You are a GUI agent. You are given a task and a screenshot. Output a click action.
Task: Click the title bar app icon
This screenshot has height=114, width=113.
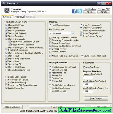coord(4,3)
